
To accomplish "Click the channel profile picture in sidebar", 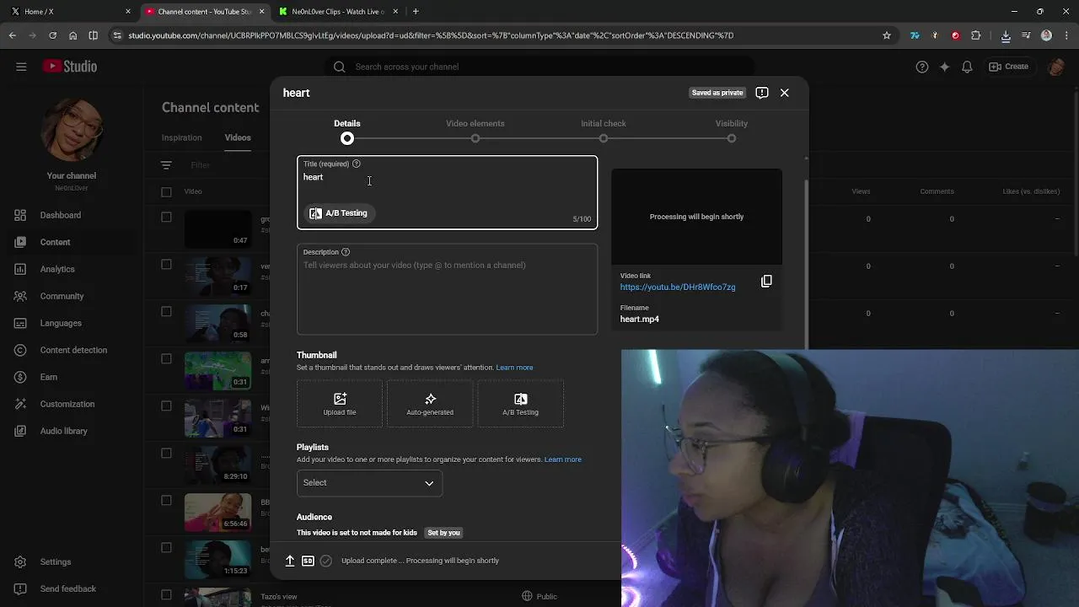I will pos(72,130).
